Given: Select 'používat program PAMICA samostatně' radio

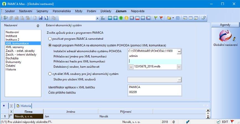Looking at the screenshot, I should click(x=50, y=39).
